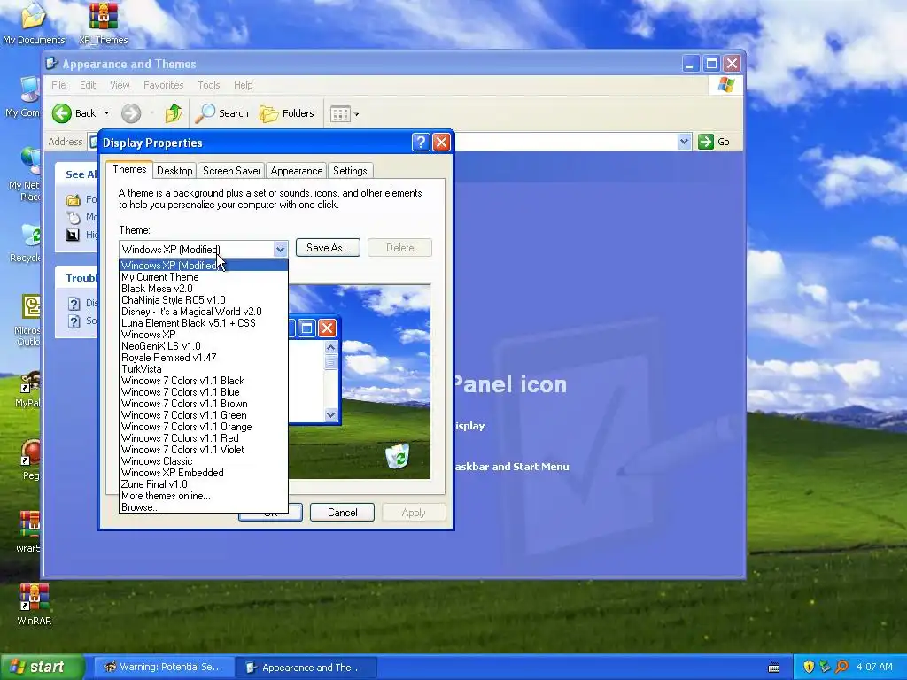This screenshot has height=680, width=907.
Task: Choose Windows XP (Modified) list entry
Action: pos(203,266)
